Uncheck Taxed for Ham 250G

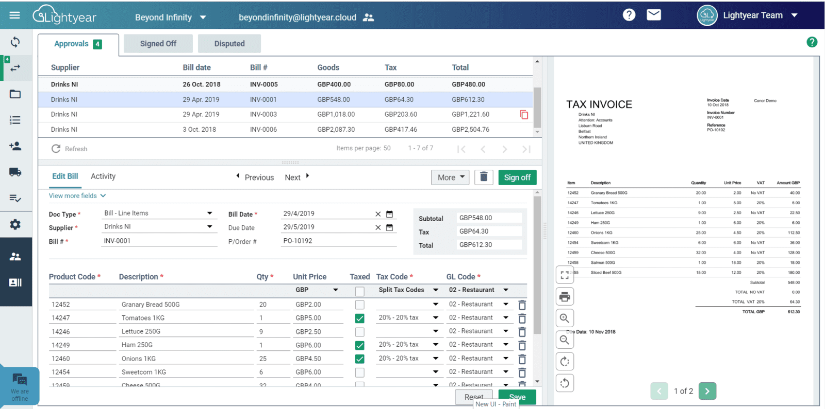click(x=360, y=345)
